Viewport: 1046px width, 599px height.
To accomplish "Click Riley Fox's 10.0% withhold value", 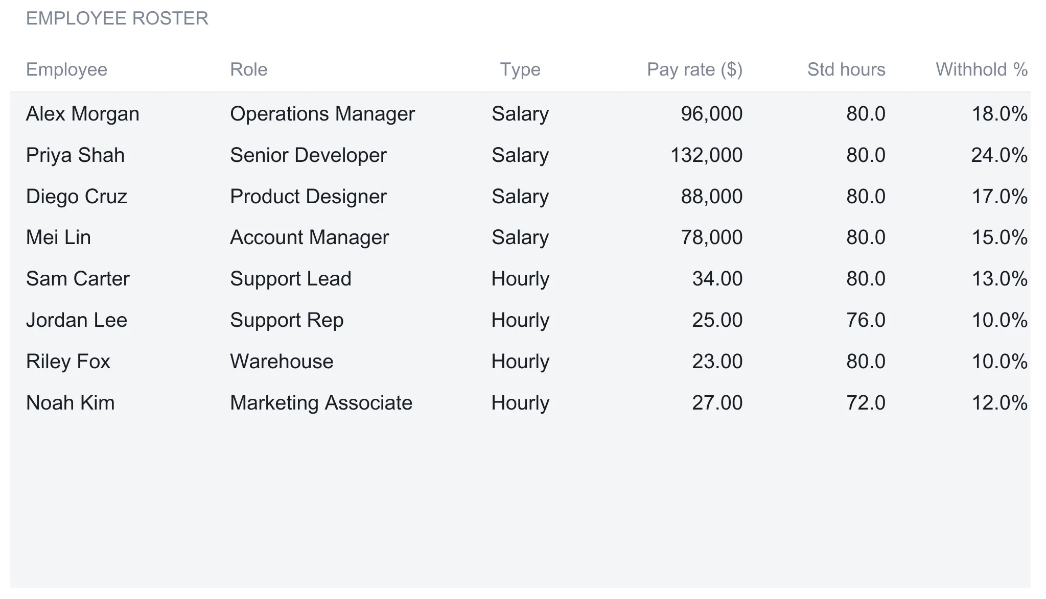I will (999, 362).
